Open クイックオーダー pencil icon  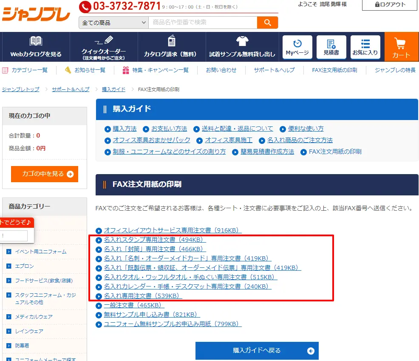(104, 41)
